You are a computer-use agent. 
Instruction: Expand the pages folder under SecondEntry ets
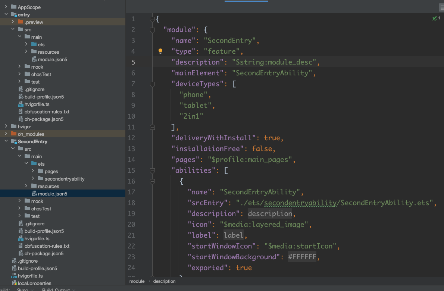[x=33, y=171]
